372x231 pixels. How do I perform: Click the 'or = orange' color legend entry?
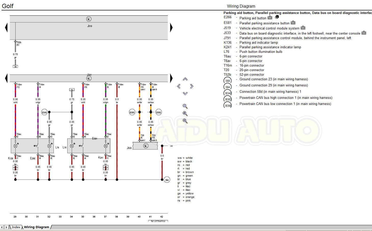(x=186, y=197)
